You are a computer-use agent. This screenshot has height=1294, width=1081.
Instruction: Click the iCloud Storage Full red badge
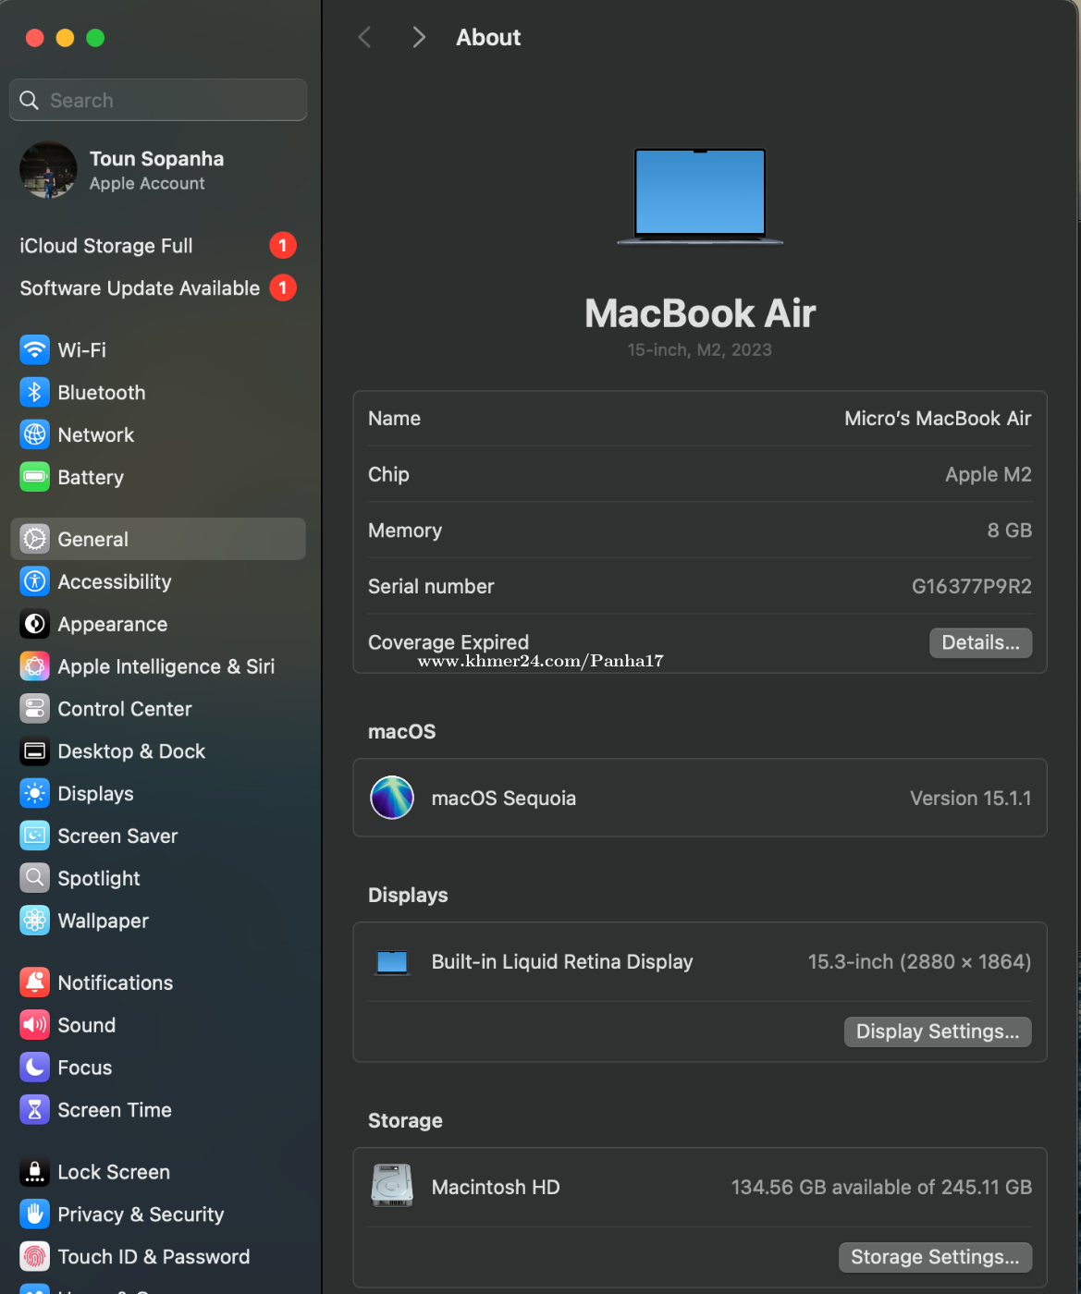click(x=283, y=246)
